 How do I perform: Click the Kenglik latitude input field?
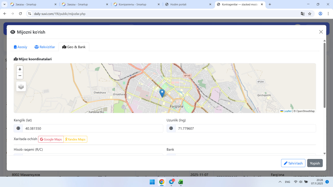[93, 128]
